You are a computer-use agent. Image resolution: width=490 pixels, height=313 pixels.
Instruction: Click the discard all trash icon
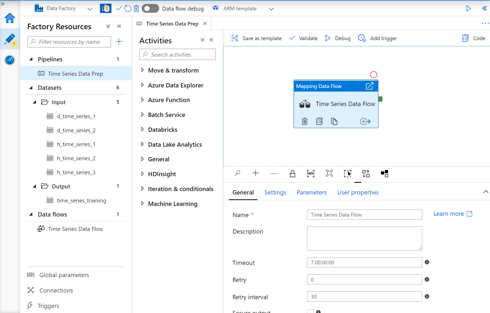click(136, 9)
